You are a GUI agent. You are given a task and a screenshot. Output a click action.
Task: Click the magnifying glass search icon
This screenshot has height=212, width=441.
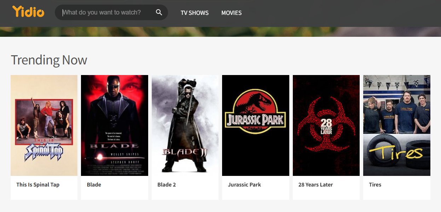pyautogui.click(x=159, y=12)
